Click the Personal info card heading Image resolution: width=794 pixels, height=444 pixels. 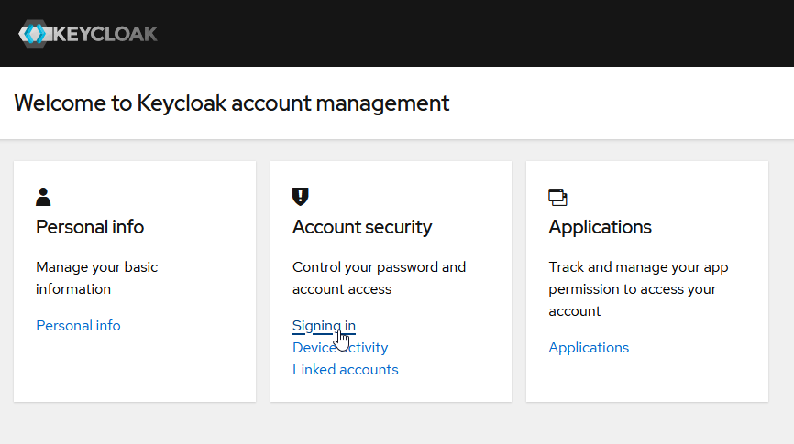(90, 227)
